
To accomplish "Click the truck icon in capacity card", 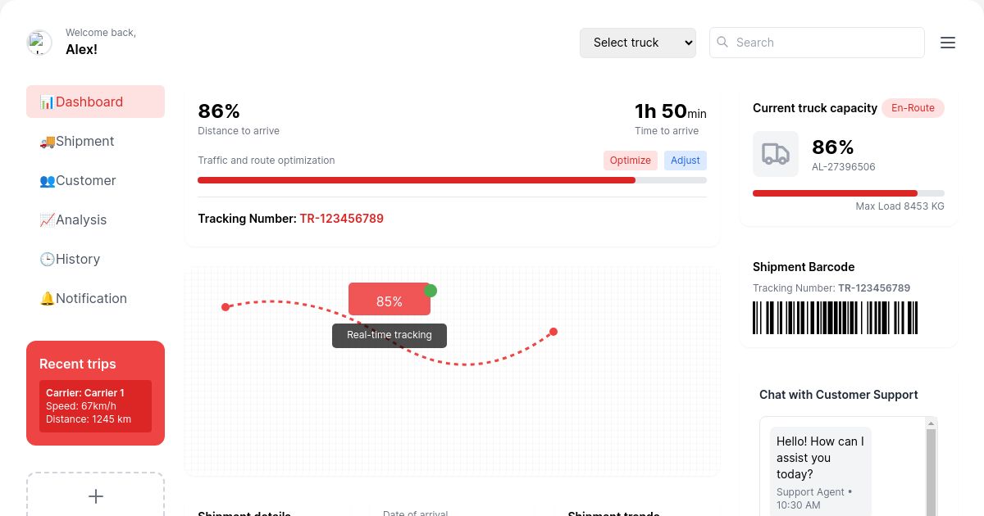I will tap(775, 154).
